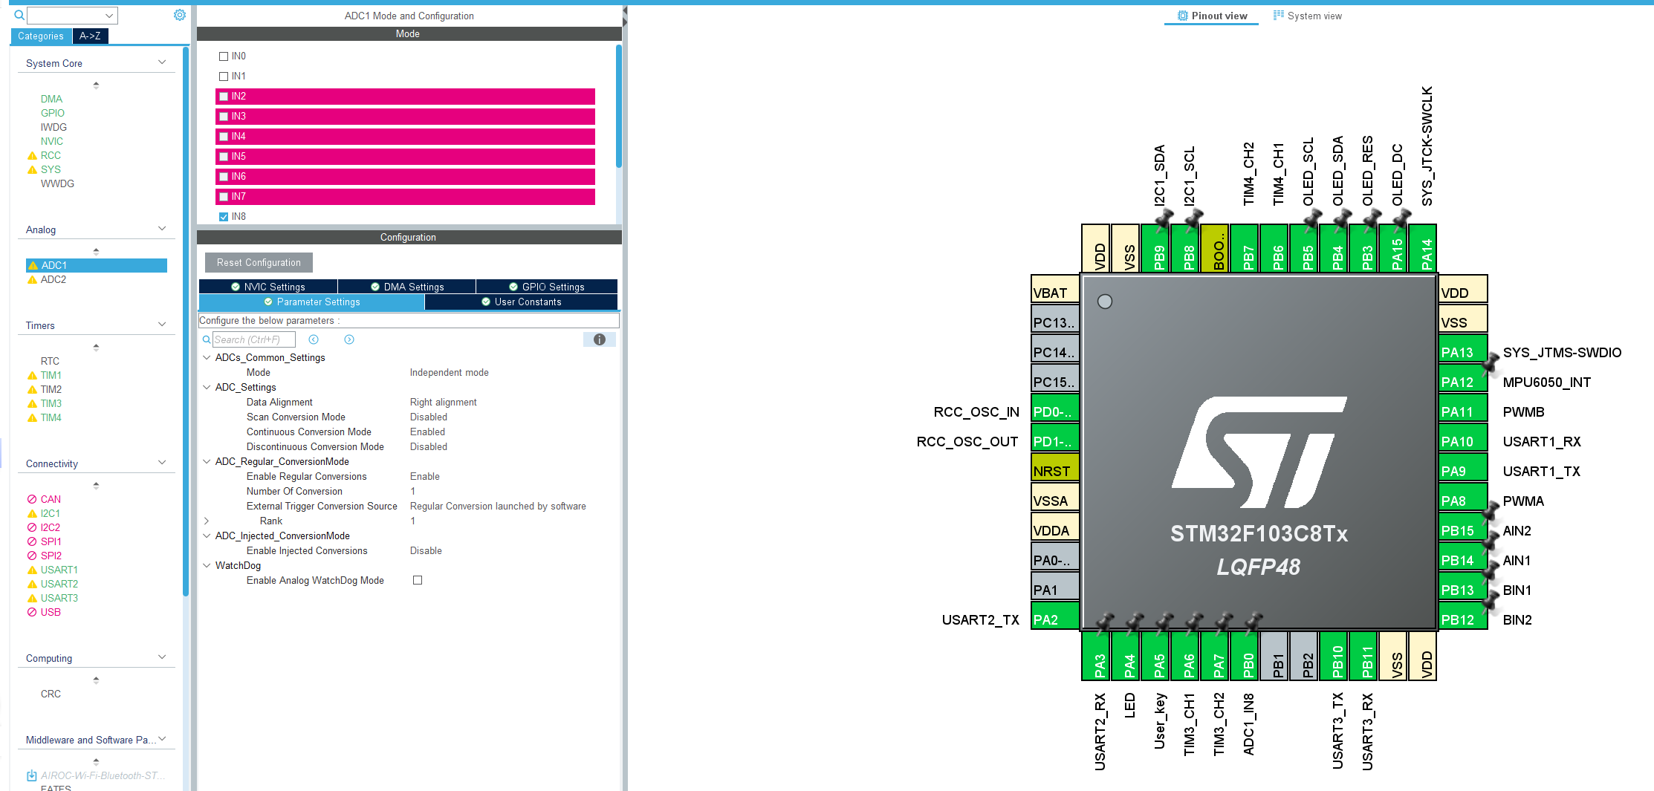The height and width of the screenshot is (791, 1654).
Task: Expand the Rank parameter row
Action: point(207,521)
